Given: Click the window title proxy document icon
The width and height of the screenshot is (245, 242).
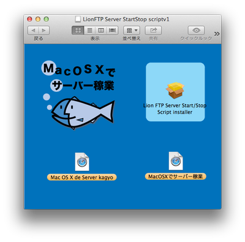Looking at the screenshot, I should [x=78, y=20].
